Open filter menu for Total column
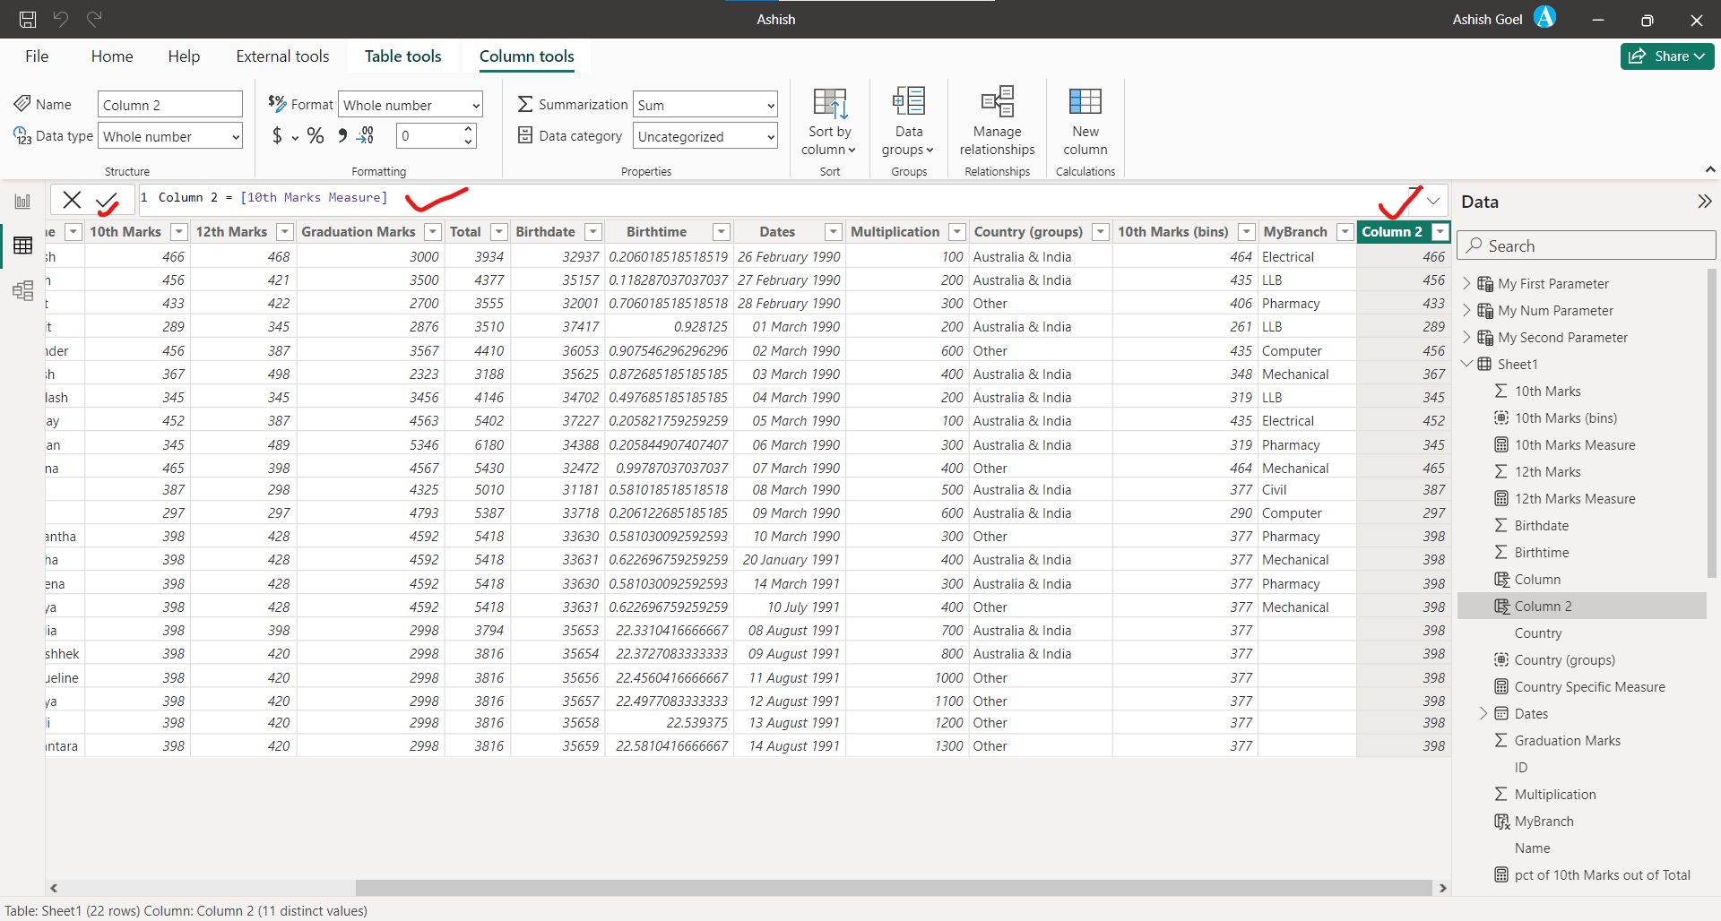 pyautogui.click(x=499, y=232)
